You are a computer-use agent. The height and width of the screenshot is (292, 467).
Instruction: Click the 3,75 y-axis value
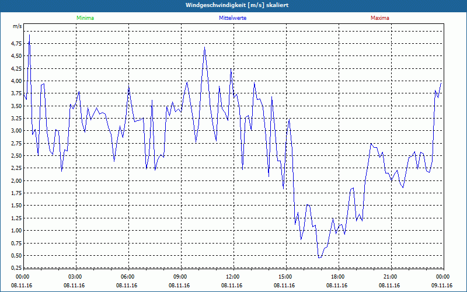coord(16,93)
